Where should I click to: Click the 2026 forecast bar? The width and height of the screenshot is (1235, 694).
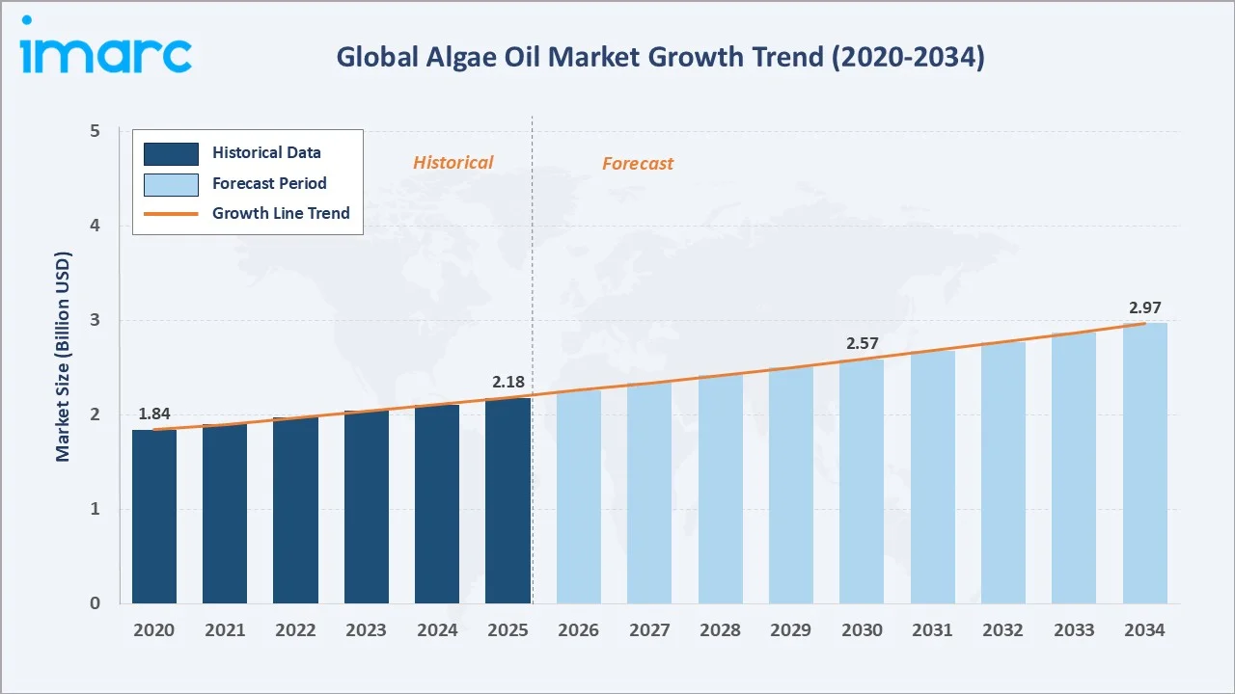point(579,497)
